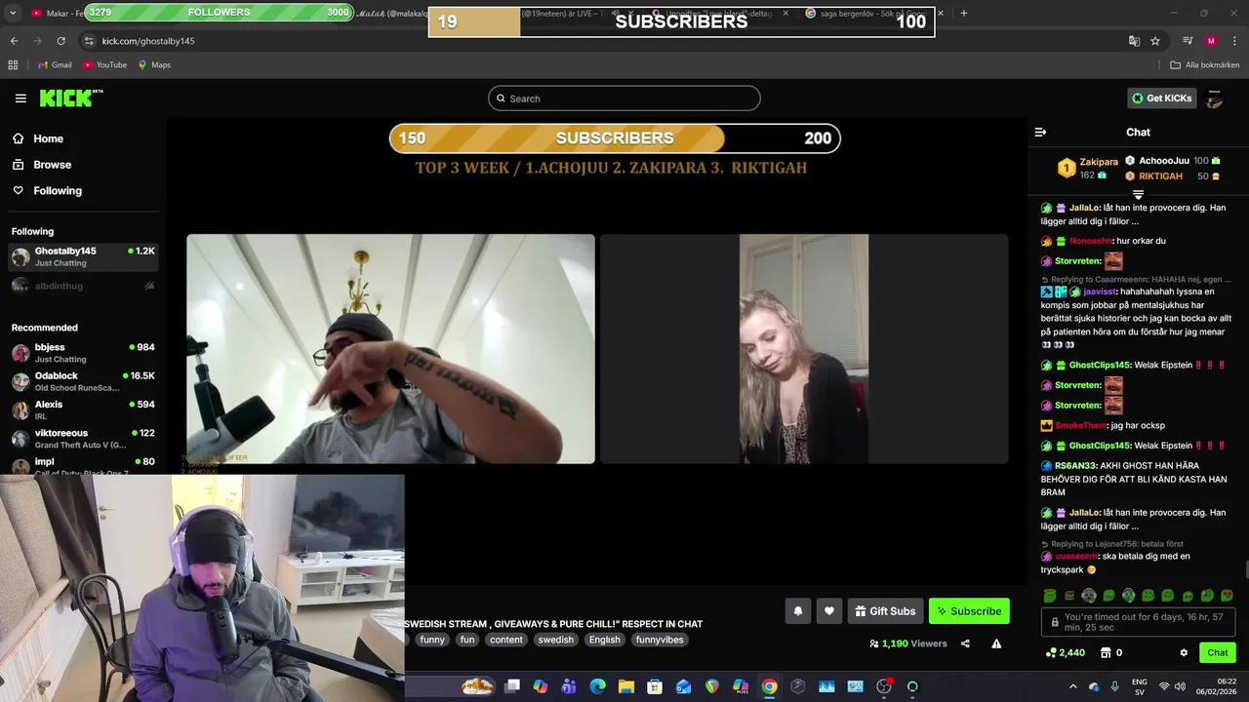Go back in Chrome

[14, 41]
